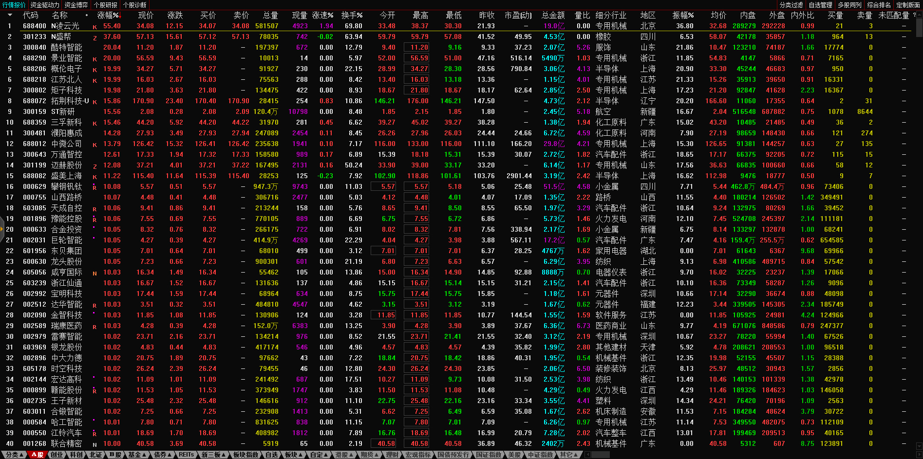Sort the list by 总金额 column
Screen dimensions: 923x459
tap(553, 15)
